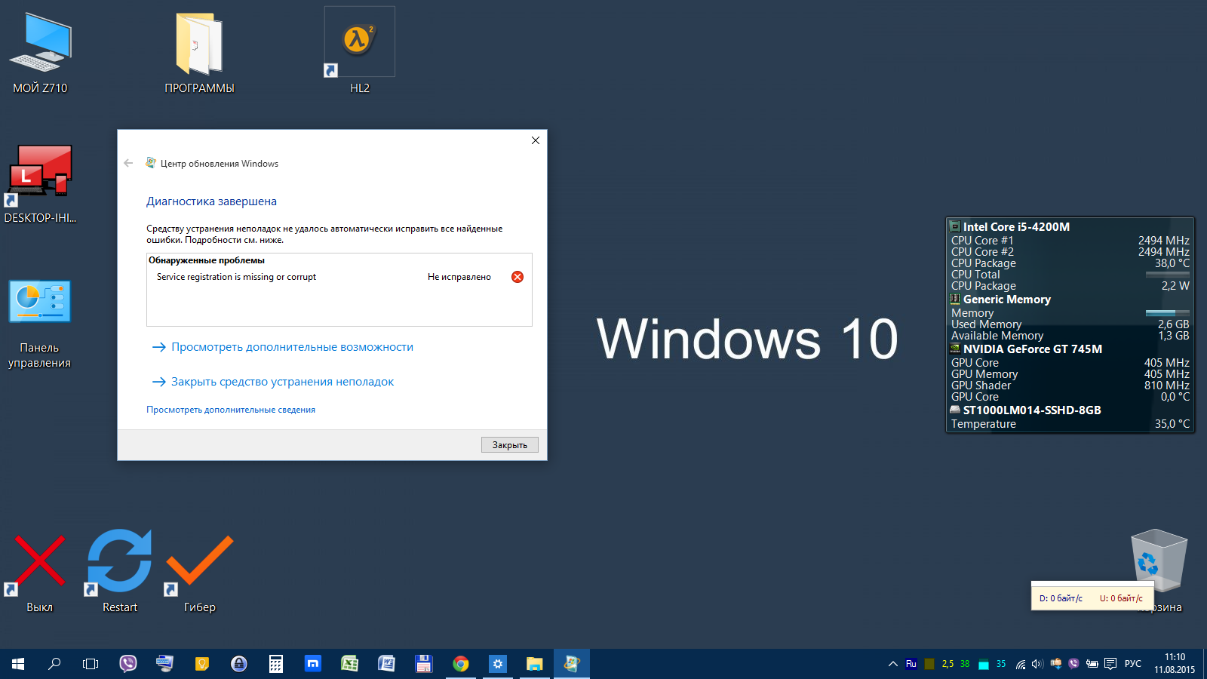Open Viber from the taskbar
The height and width of the screenshot is (679, 1207).
[128, 664]
